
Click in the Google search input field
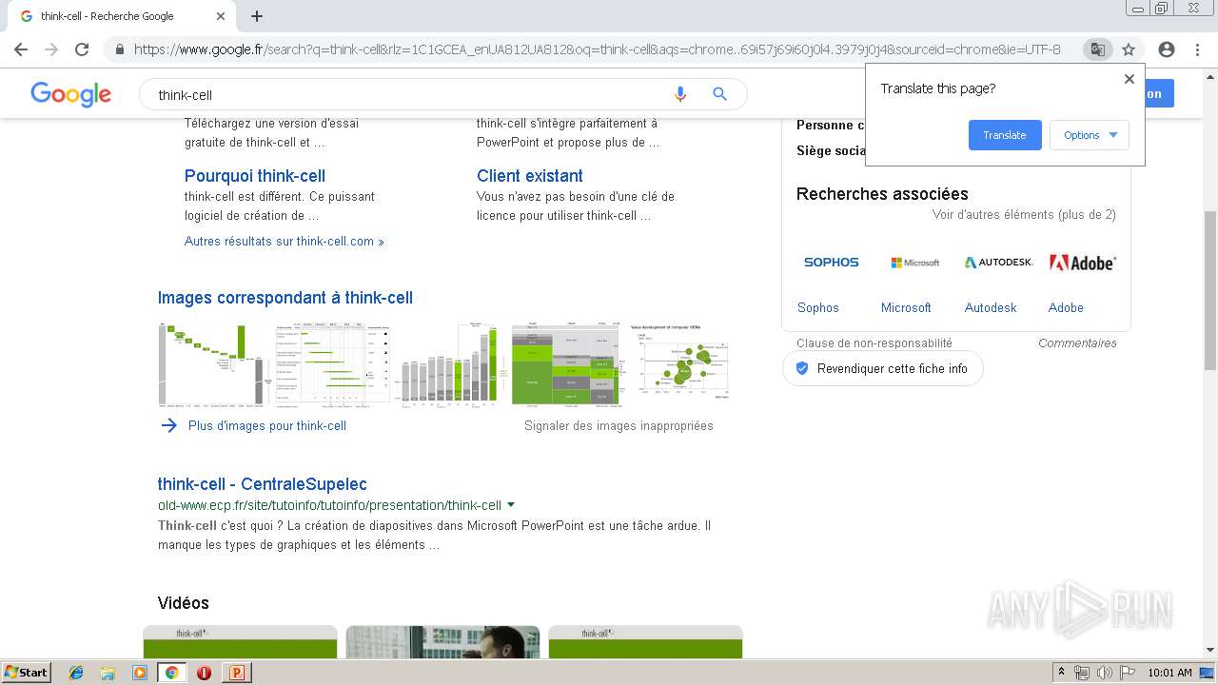(409, 95)
